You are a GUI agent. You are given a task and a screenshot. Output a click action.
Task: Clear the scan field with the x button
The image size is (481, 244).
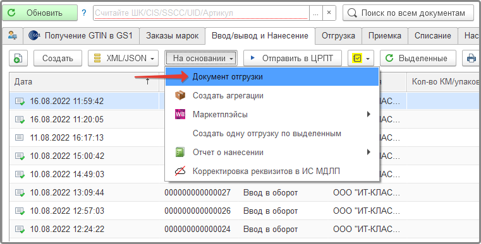point(329,13)
